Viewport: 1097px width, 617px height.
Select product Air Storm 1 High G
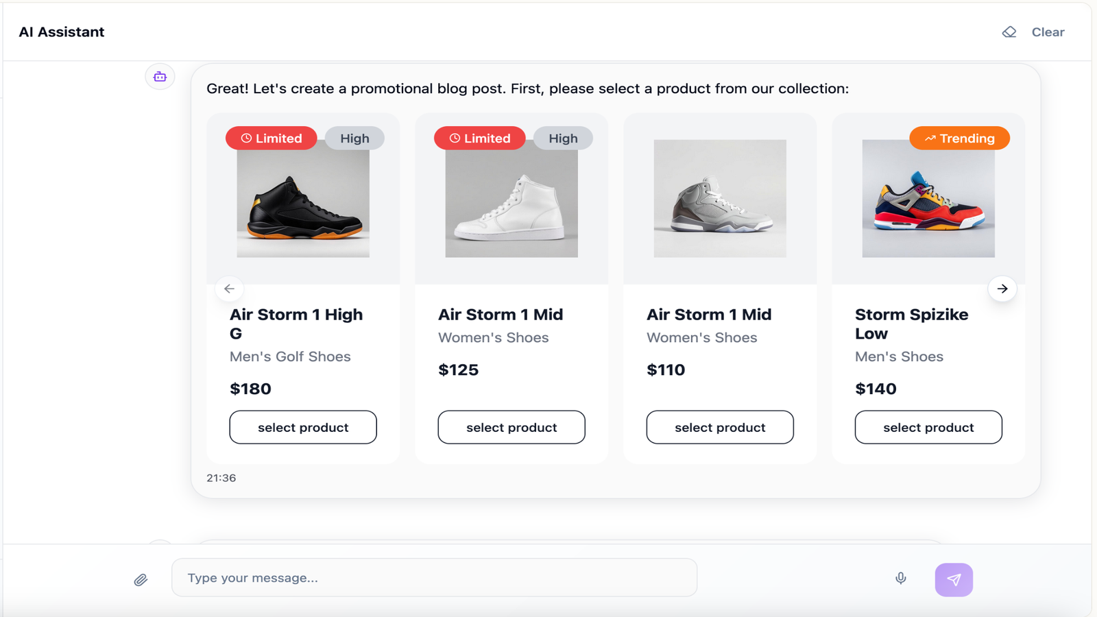tap(302, 427)
